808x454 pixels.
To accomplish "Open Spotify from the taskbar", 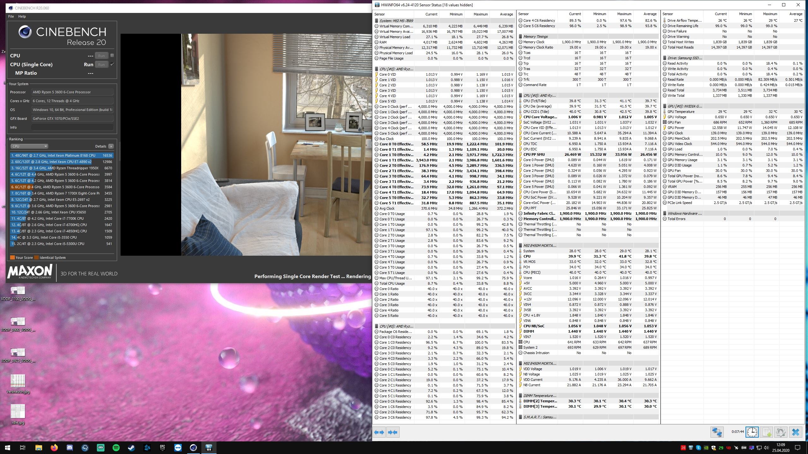I will click(116, 447).
